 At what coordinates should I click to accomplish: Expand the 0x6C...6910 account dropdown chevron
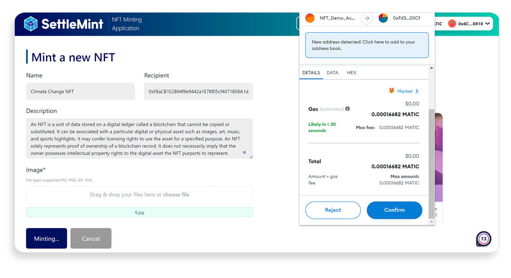488,24
